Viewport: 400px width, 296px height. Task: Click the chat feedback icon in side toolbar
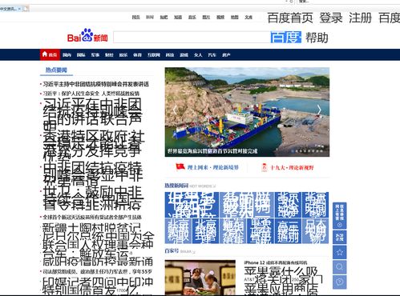point(339,282)
